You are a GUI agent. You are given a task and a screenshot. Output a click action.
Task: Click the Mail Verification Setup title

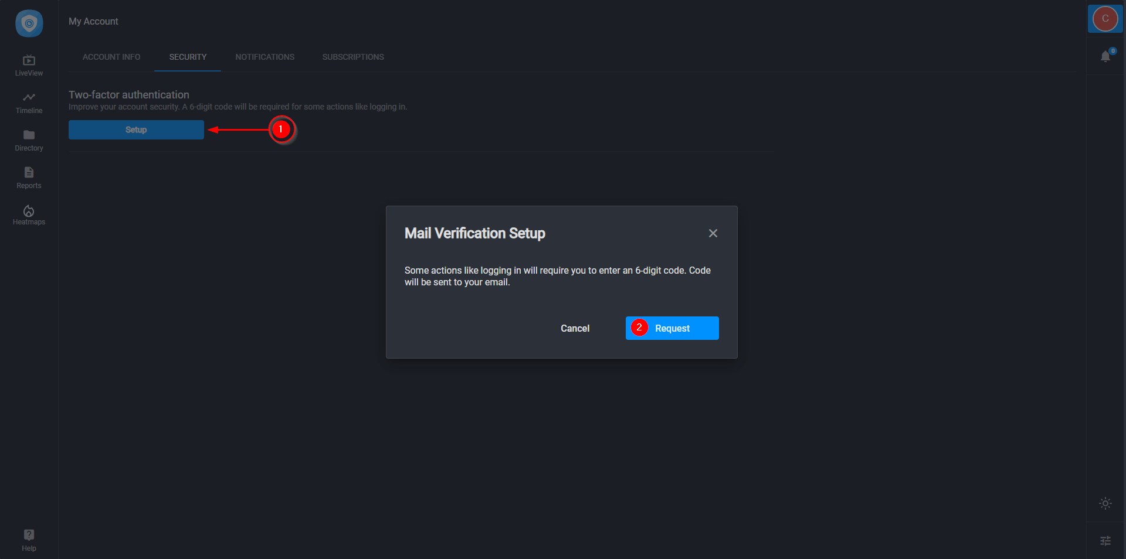tap(475, 233)
